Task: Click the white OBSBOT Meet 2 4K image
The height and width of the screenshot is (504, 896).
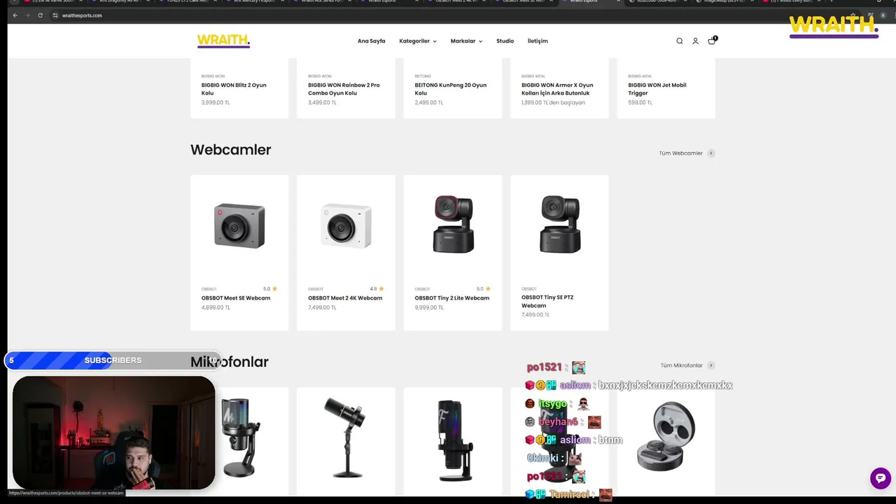Action: 346,225
